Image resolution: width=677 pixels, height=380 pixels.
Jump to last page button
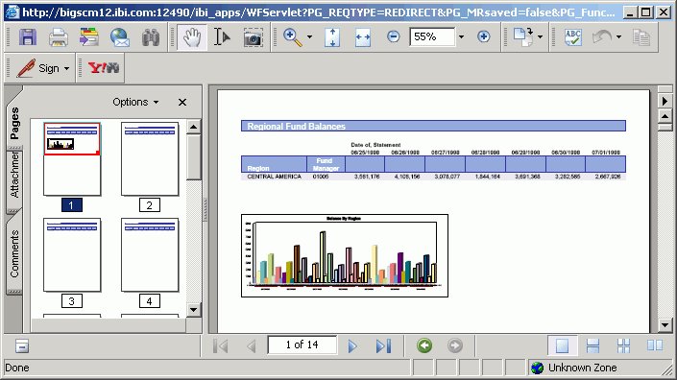point(383,345)
